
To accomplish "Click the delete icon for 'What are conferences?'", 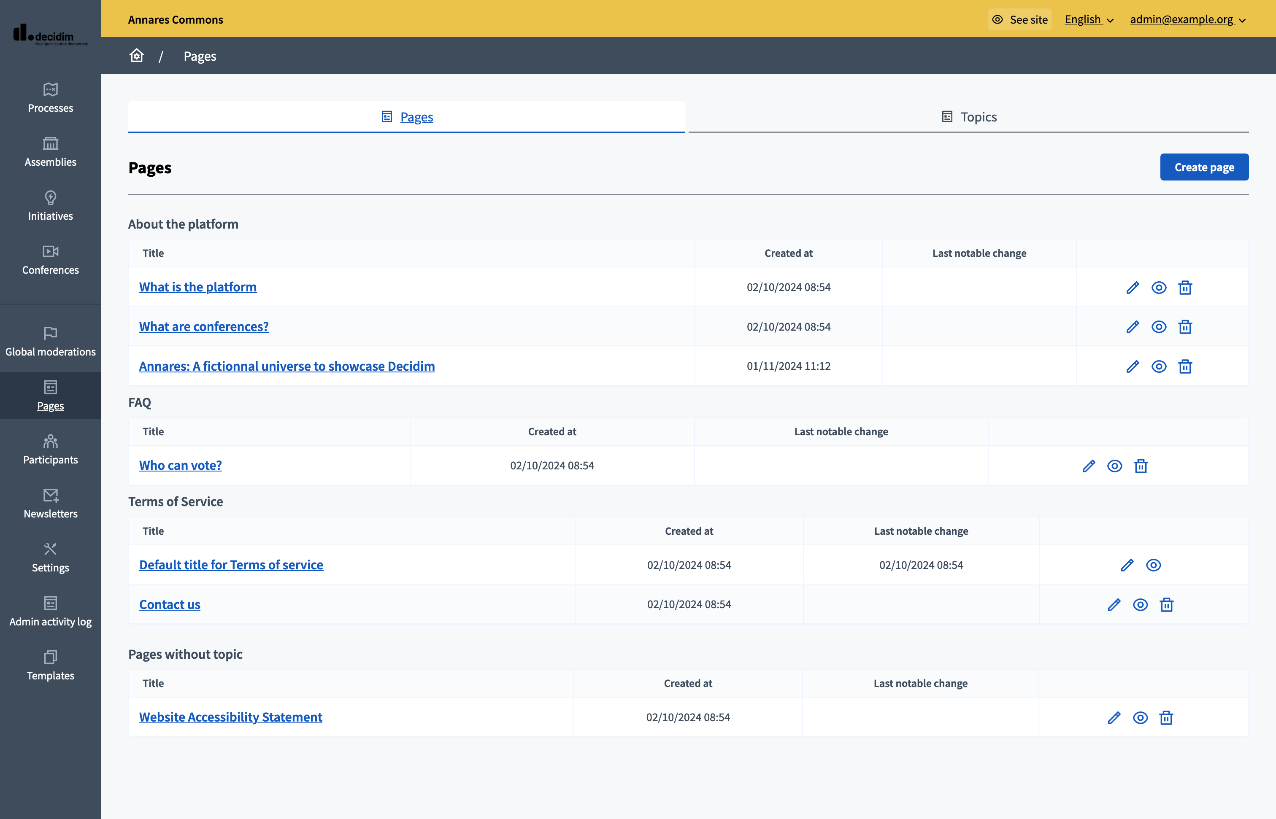I will click(x=1186, y=326).
